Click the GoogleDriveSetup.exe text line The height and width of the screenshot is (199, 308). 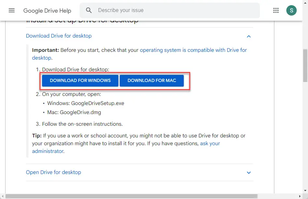(x=86, y=103)
